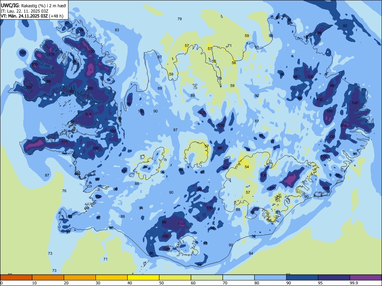382x286 pixels.
Task: Click the humidity value '58' on the map
Action: pos(269,220)
